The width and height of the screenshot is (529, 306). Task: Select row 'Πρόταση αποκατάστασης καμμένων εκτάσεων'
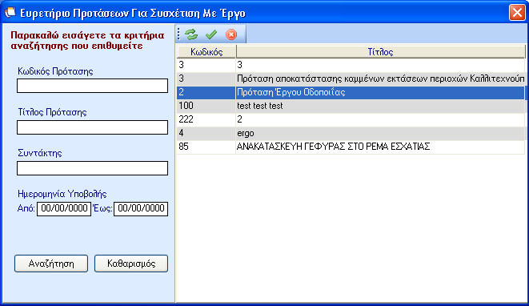point(351,79)
